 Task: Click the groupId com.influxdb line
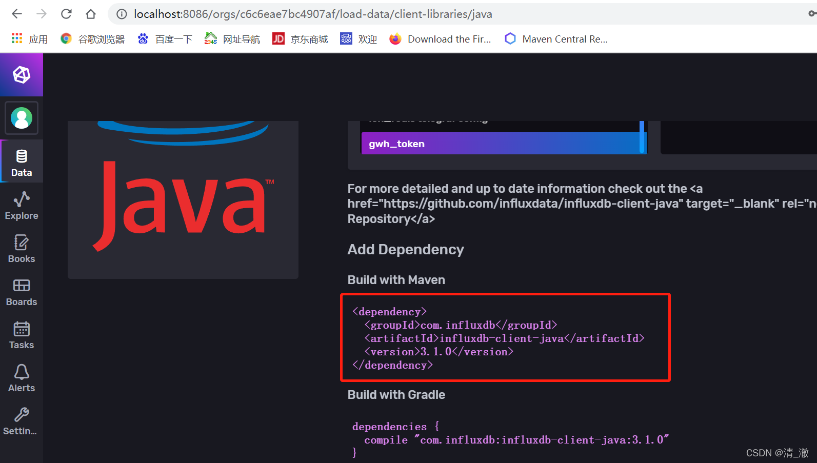pyautogui.click(x=461, y=325)
